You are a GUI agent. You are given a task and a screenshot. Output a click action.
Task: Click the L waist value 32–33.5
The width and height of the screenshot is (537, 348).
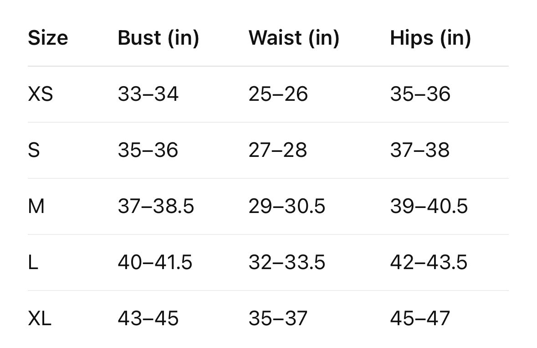point(287,262)
